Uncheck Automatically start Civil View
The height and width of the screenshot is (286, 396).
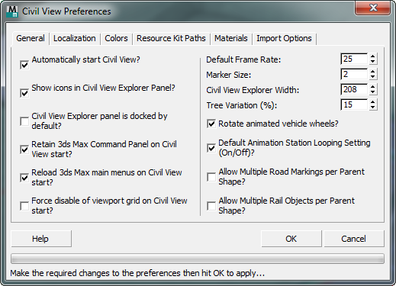coord(24,65)
